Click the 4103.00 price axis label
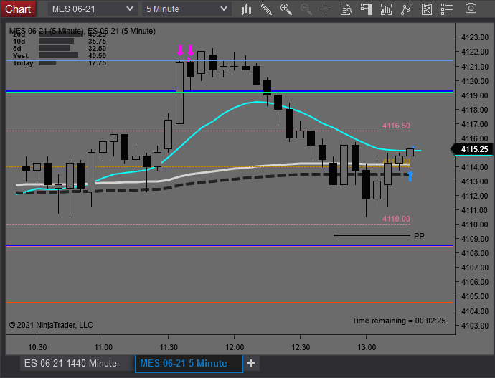Screen dimensions: 495x378 click(475, 326)
